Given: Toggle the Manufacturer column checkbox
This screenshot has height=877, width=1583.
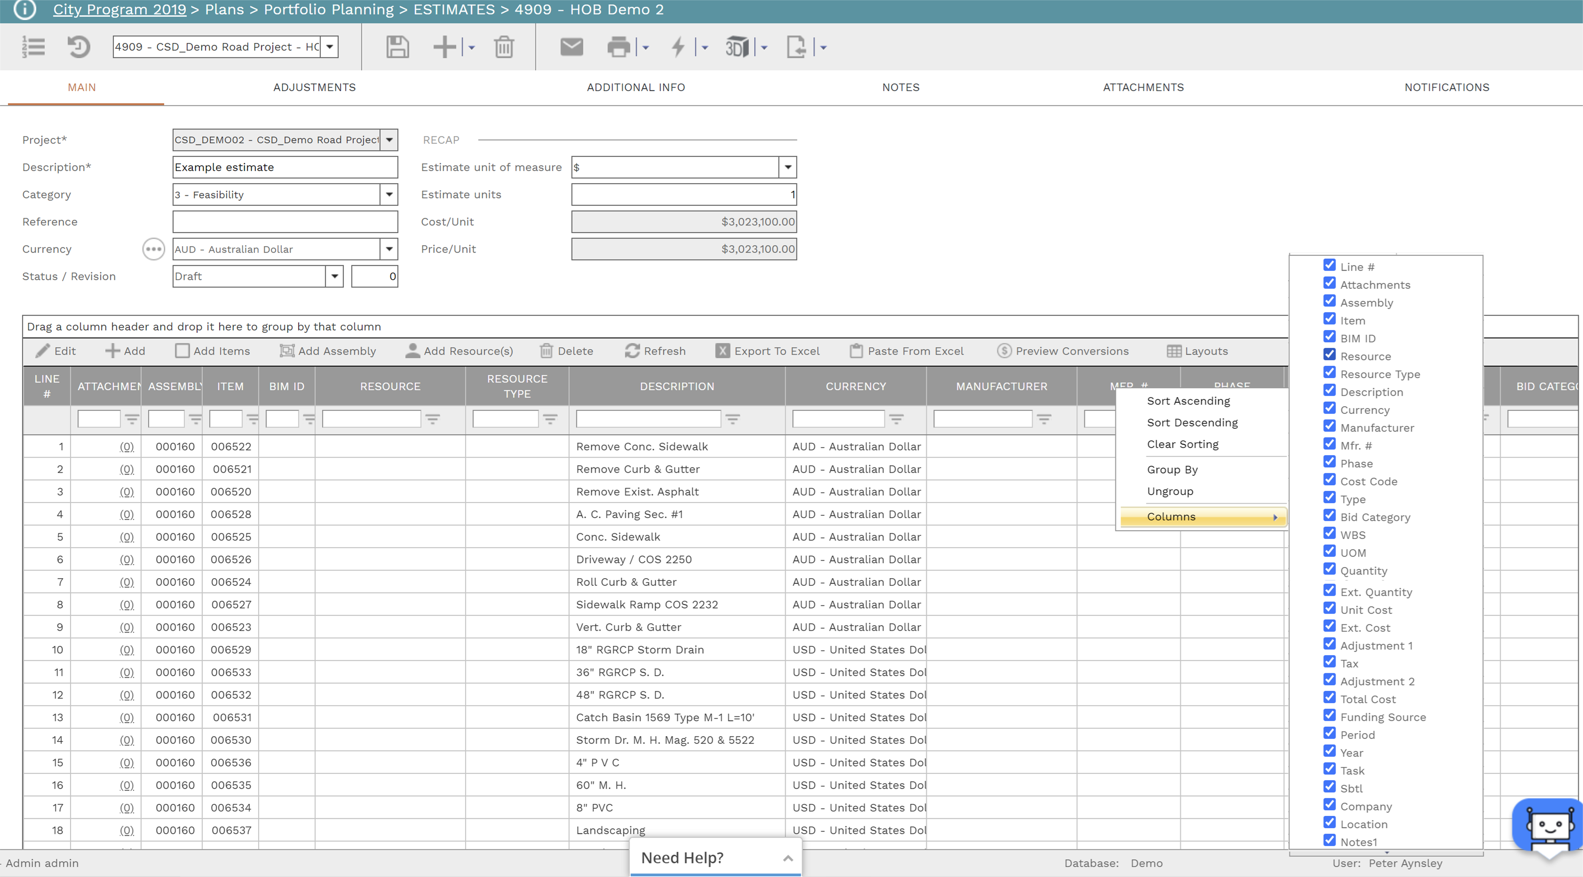Looking at the screenshot, I should [x=1329, y=426].
